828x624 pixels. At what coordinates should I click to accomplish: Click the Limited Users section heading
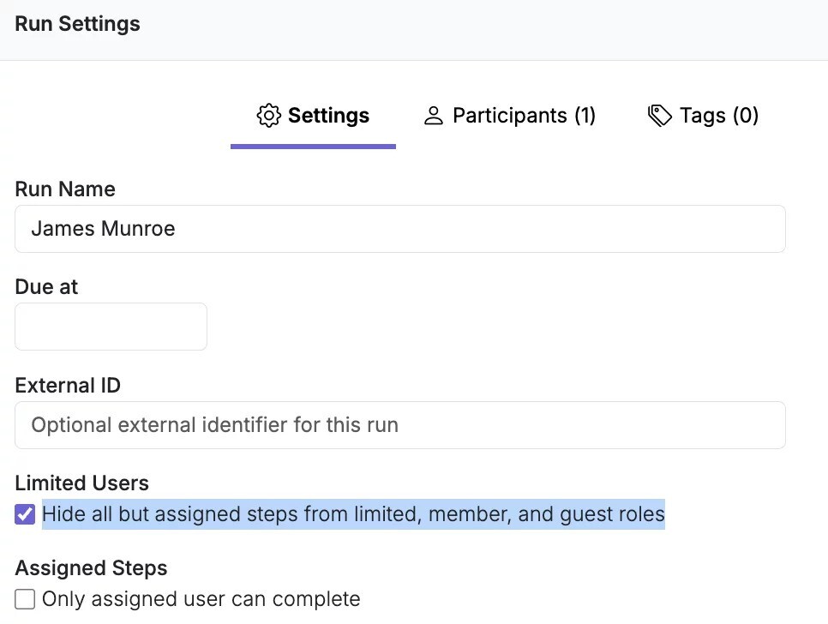pos(81,483)
